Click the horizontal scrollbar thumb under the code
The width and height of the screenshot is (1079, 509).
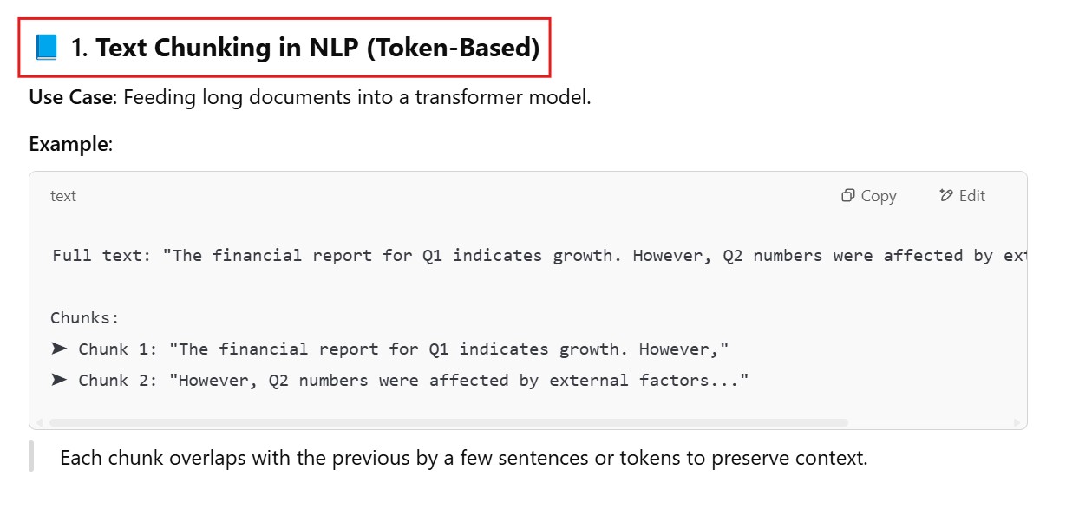(448, 423)
